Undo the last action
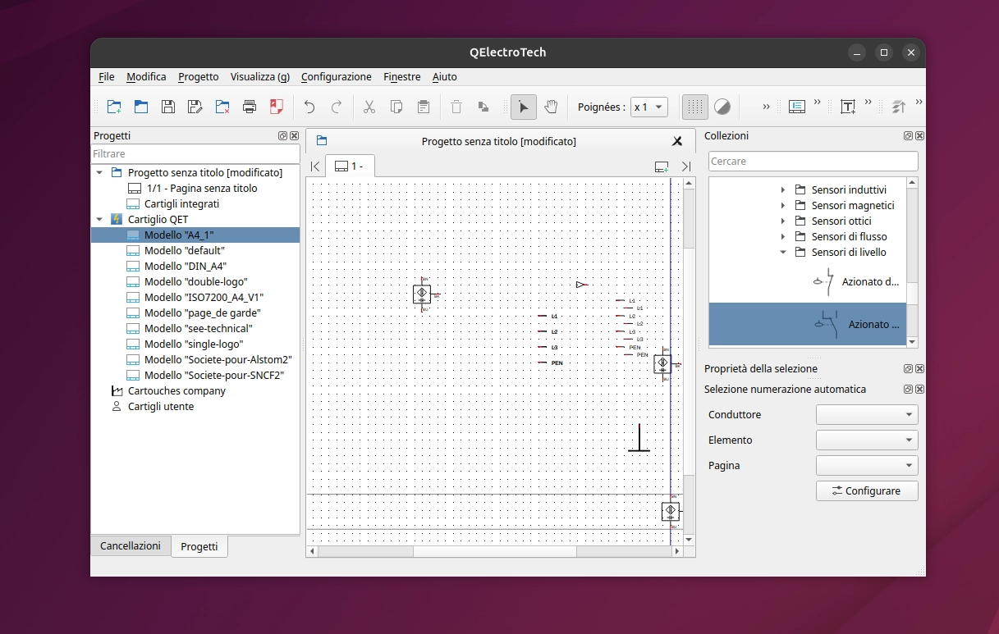Image resolution: width=999 pixels, height=634 pixels. click(x=309, y=107)
